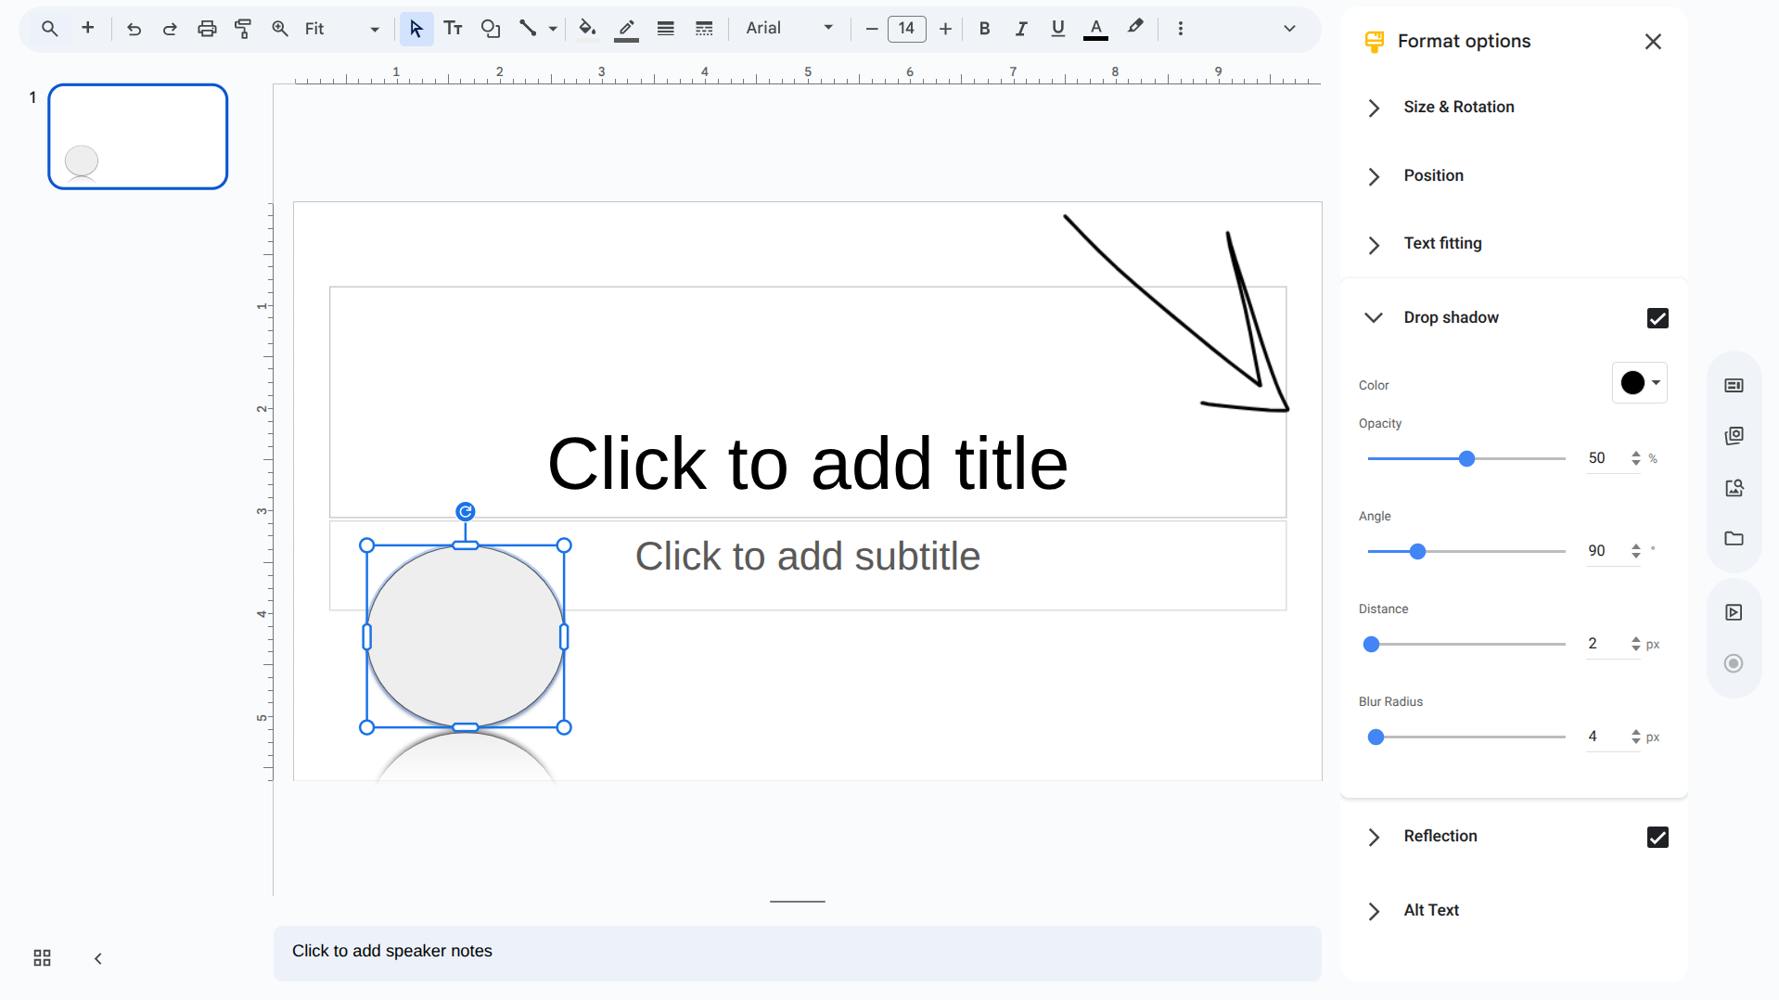Expand the Position section
1779x1000 pixels.
click(x=1433, y=176)
